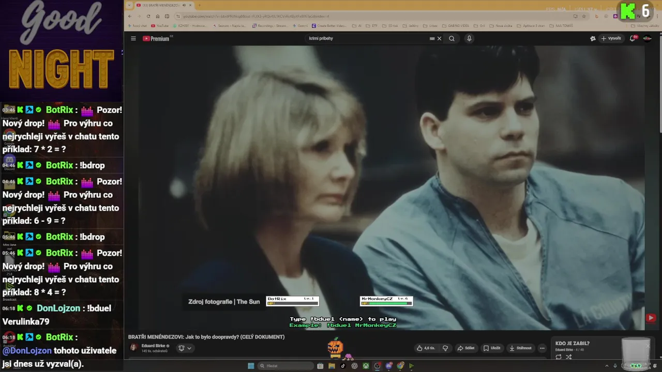
Task: Go back in the browser
Action: coord(130,17)
